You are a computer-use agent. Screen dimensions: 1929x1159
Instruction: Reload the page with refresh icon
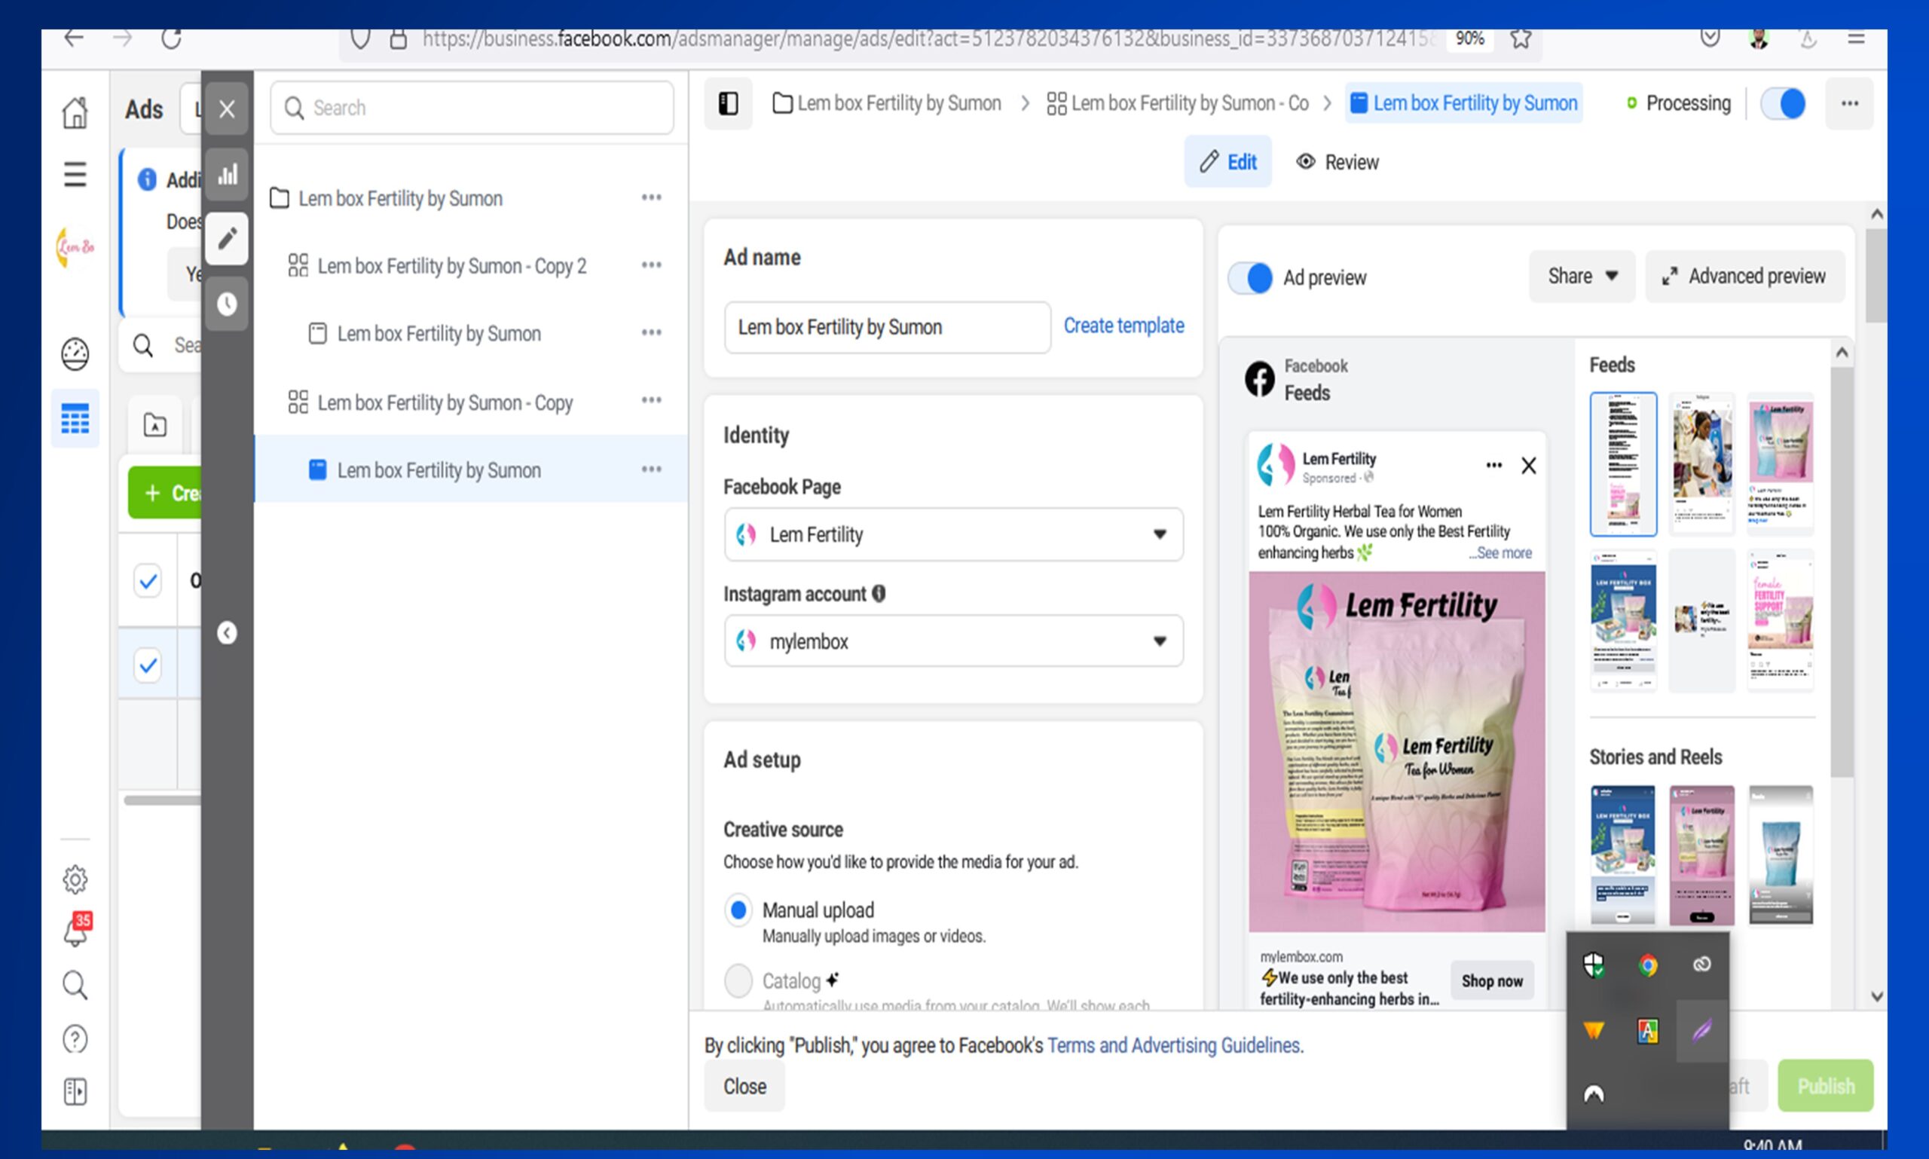(x=171, y=38)
